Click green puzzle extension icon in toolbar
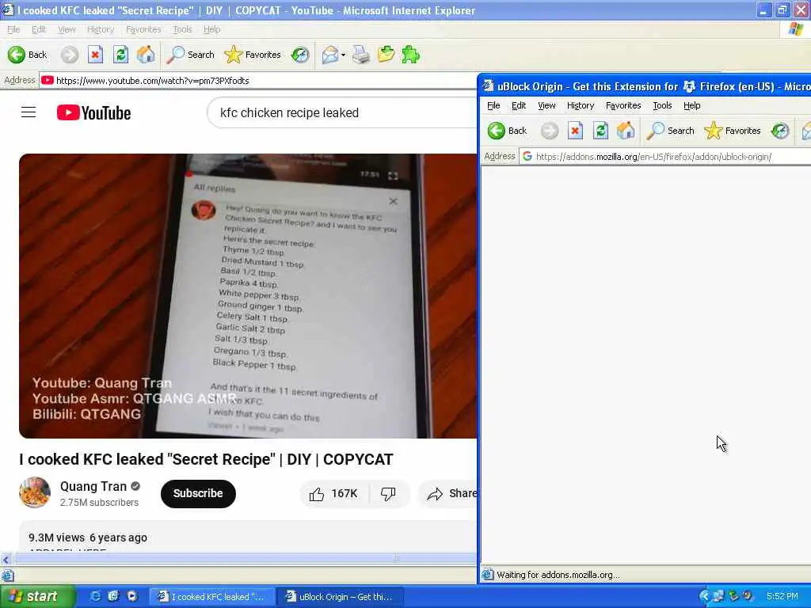The image size is (811, 608). [411, 55]
